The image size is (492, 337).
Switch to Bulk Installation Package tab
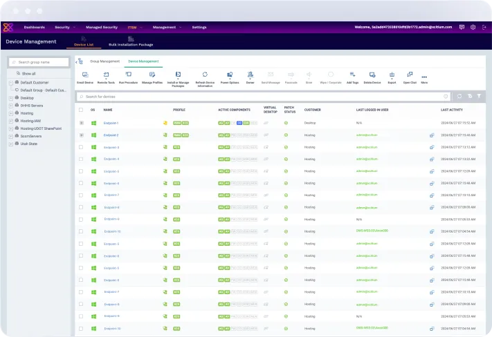[131, 41]
